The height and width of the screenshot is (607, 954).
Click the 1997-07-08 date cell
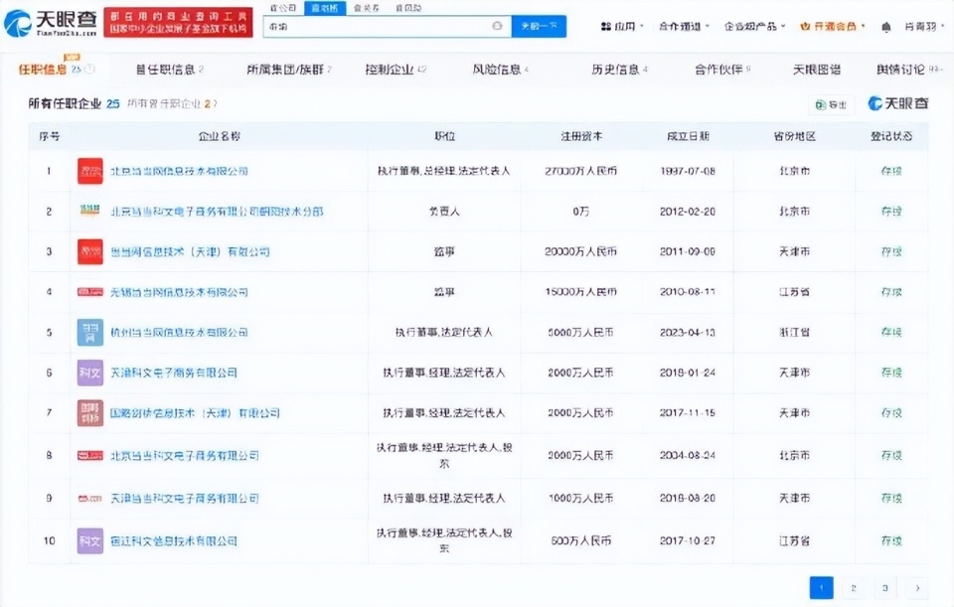[x=688, y=171]
